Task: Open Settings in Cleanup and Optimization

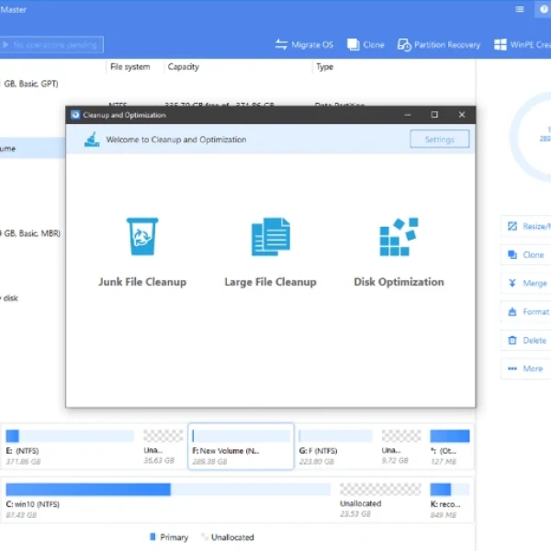Action: [x=439, y=140]
